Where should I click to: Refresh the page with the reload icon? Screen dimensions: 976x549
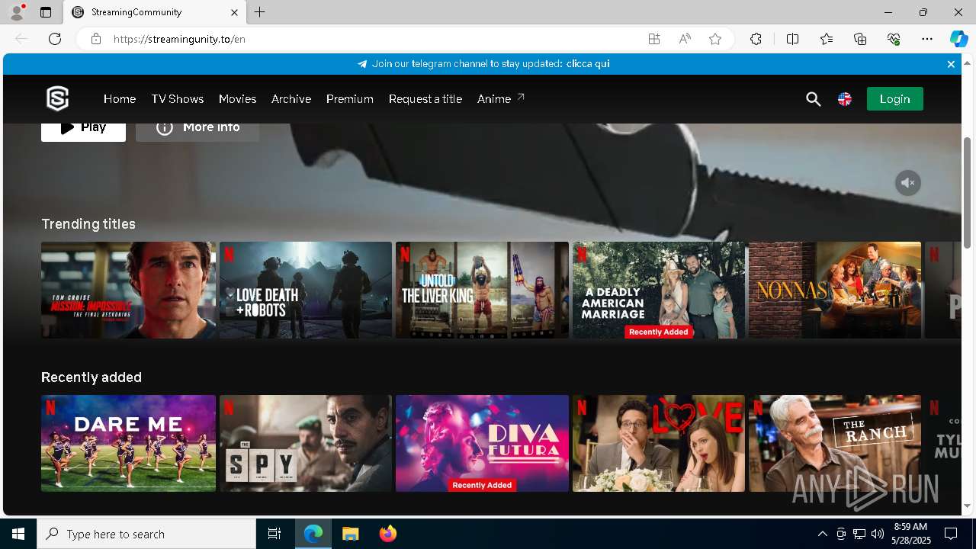click(55, 39)
